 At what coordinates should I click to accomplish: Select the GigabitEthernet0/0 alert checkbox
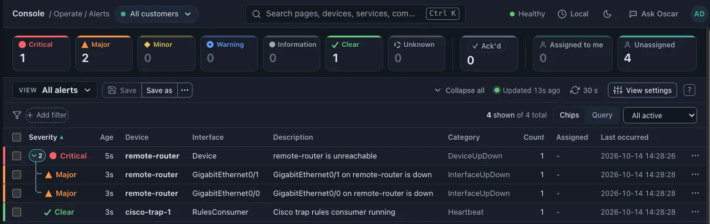click(16, 193)
